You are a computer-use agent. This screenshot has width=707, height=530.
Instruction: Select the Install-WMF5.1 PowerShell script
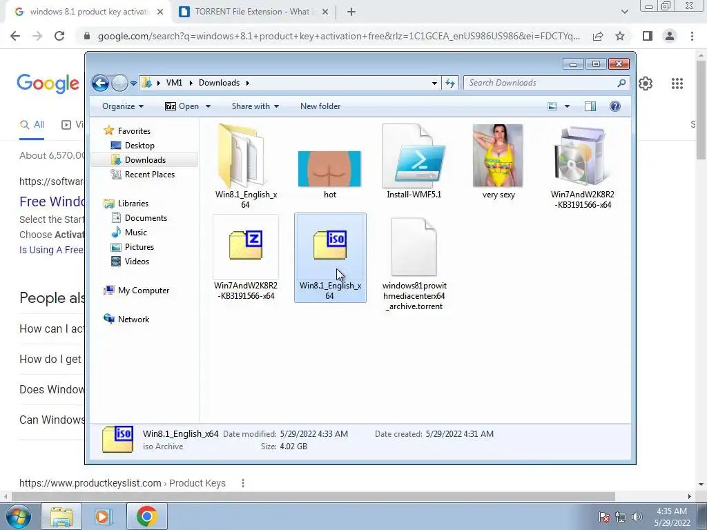(414, 161)
